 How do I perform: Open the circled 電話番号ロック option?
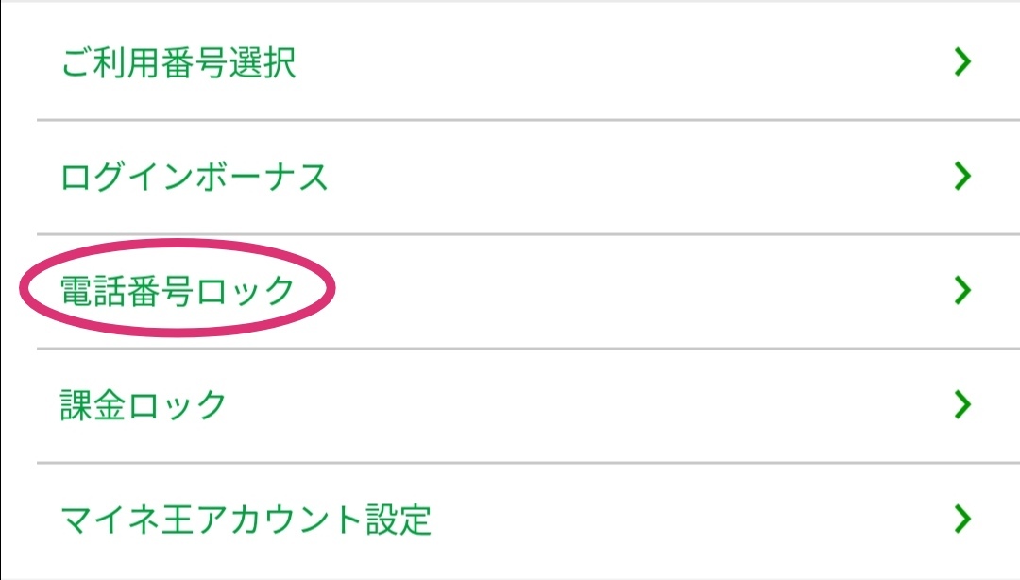[510, 291]
